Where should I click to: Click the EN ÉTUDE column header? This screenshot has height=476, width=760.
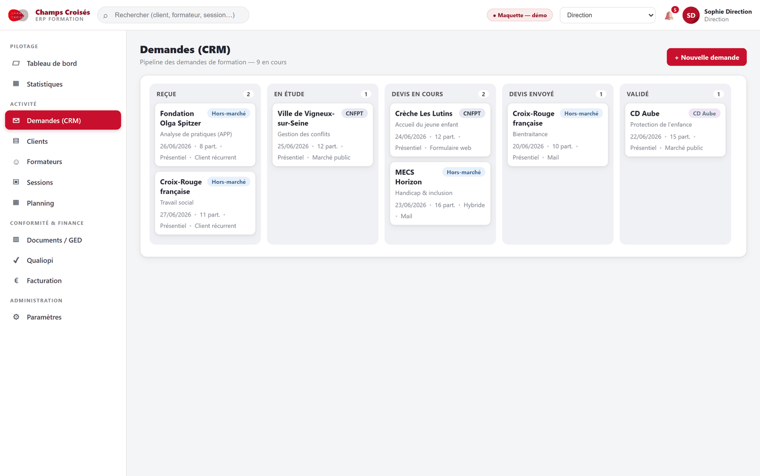pos(289,94)
